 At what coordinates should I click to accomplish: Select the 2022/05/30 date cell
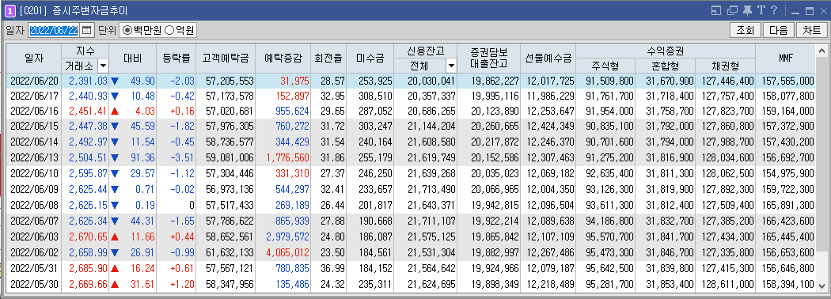tap(33, 284)
